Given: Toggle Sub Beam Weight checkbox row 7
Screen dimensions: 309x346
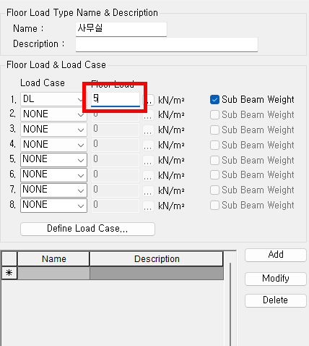Looking at the screenshot, I should pyautogui.click(x=214, y=190).
